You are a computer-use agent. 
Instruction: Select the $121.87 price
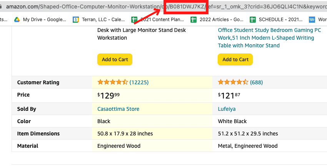(x=229, y=95)
